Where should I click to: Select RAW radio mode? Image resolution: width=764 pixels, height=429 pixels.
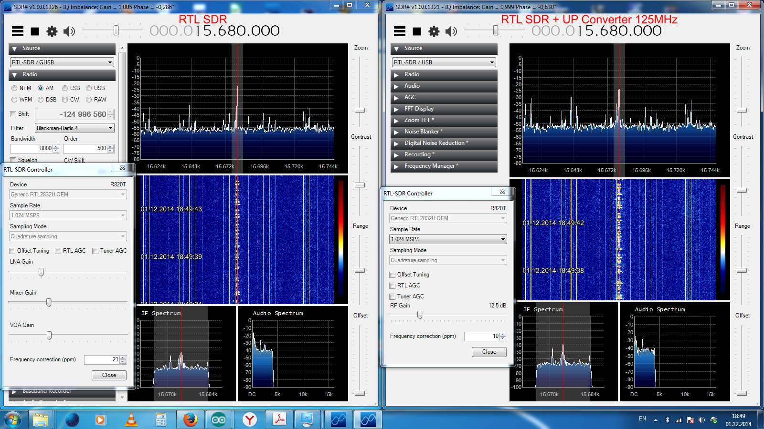coord(96,100)
